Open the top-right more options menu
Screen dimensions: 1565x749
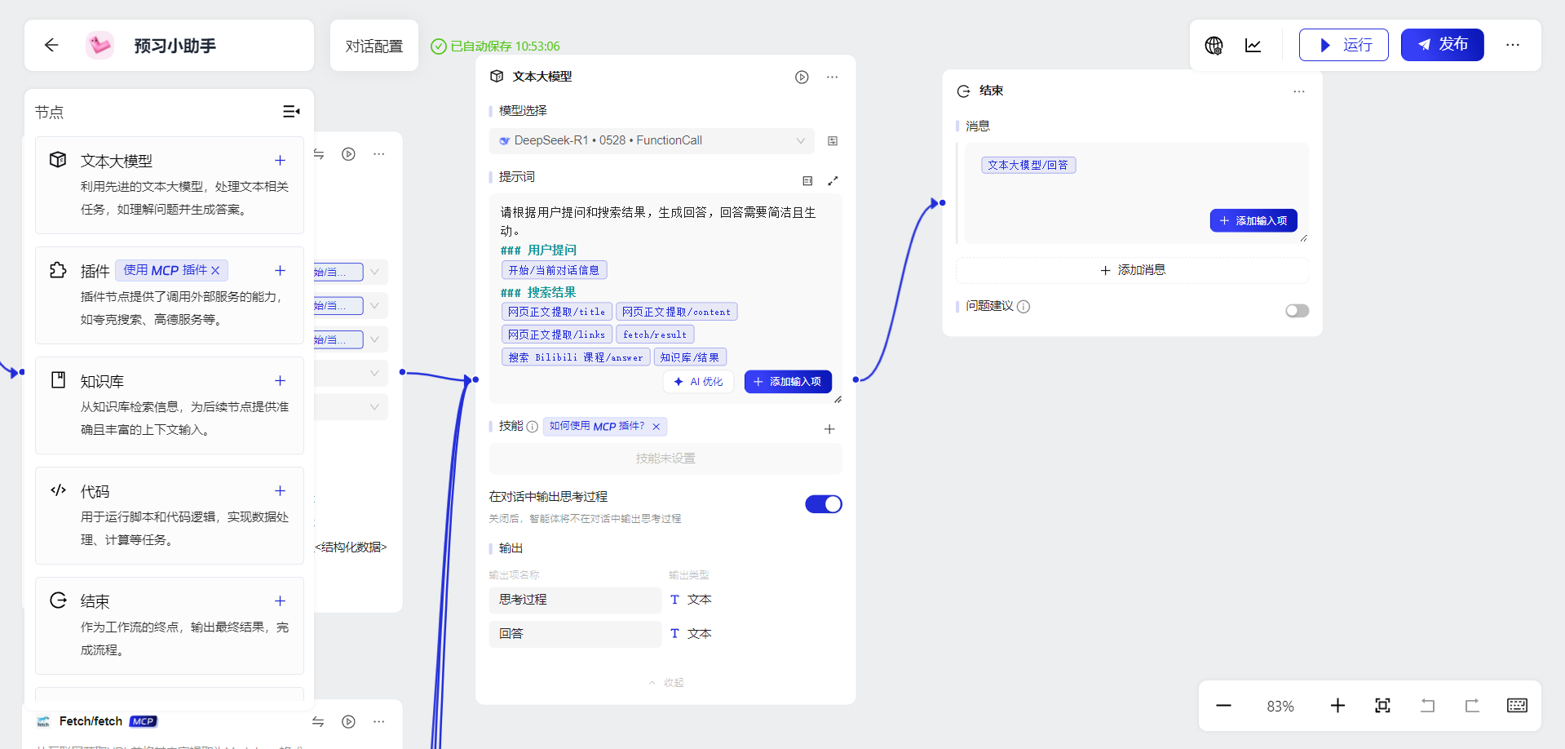[x=1513, y=45]
